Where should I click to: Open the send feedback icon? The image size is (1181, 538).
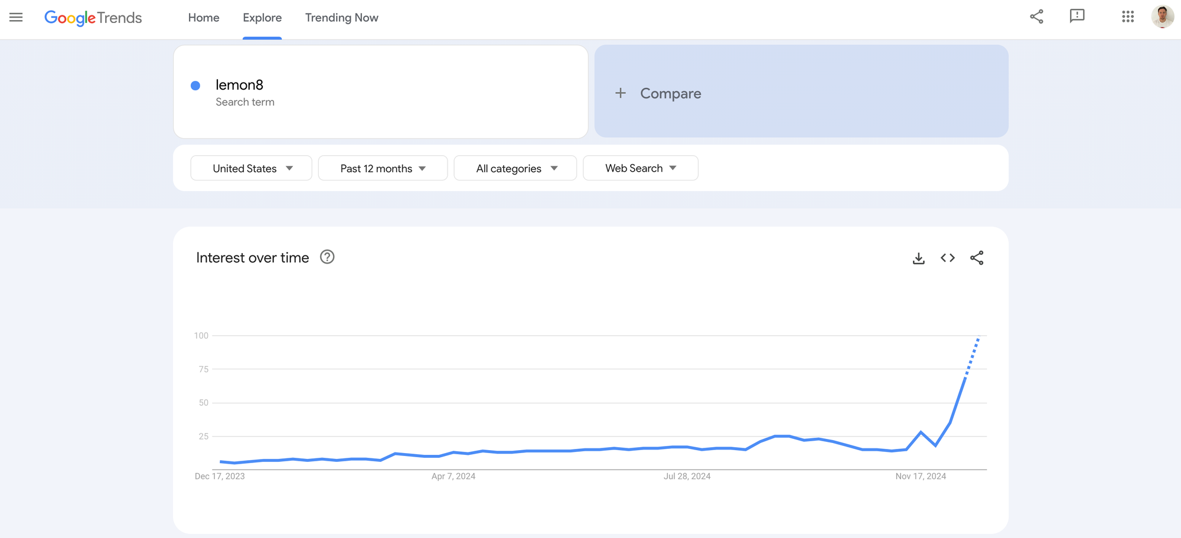point(1077,17)
